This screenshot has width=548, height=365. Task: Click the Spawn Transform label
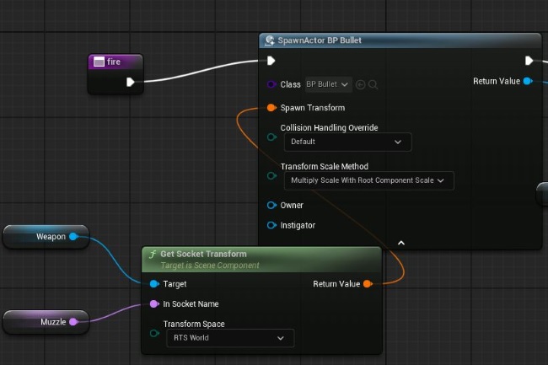(x=313, y=108)
